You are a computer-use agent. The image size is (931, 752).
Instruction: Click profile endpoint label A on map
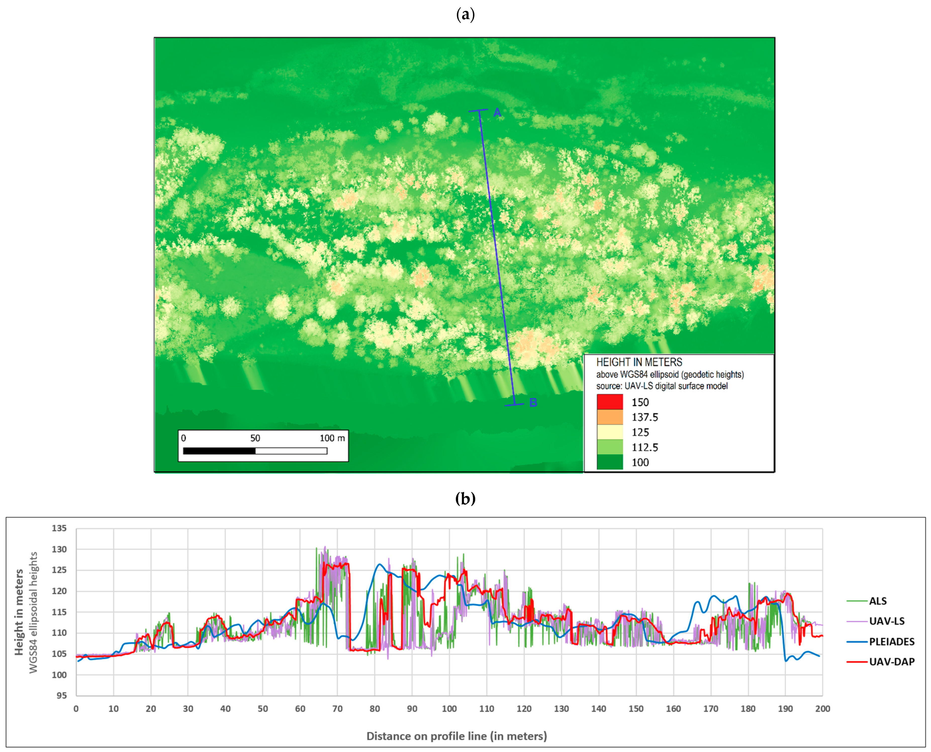pos(497,113)
